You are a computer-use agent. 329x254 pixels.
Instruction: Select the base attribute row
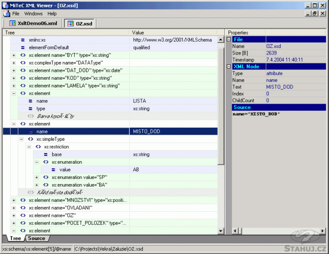(x=125, y=154)
